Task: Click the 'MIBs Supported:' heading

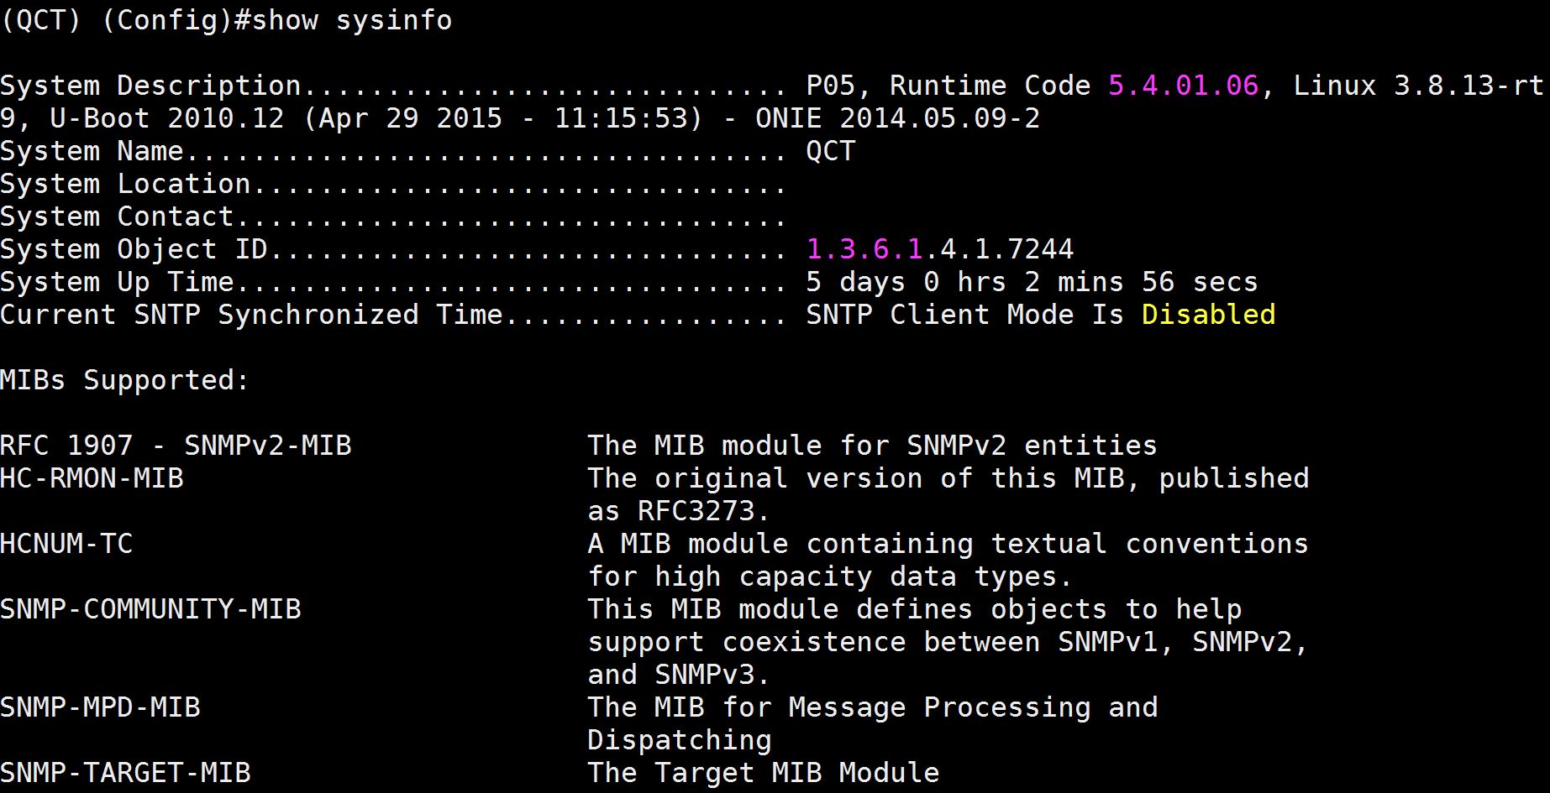Action: pos(124,380)
